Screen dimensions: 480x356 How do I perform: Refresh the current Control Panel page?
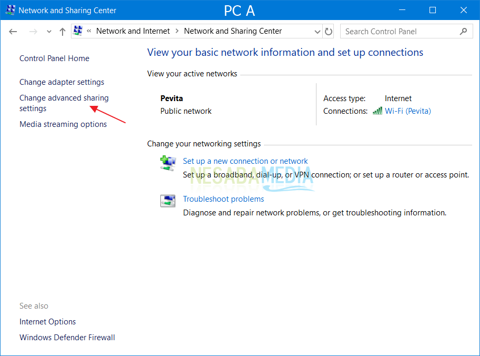click(329, 31)
